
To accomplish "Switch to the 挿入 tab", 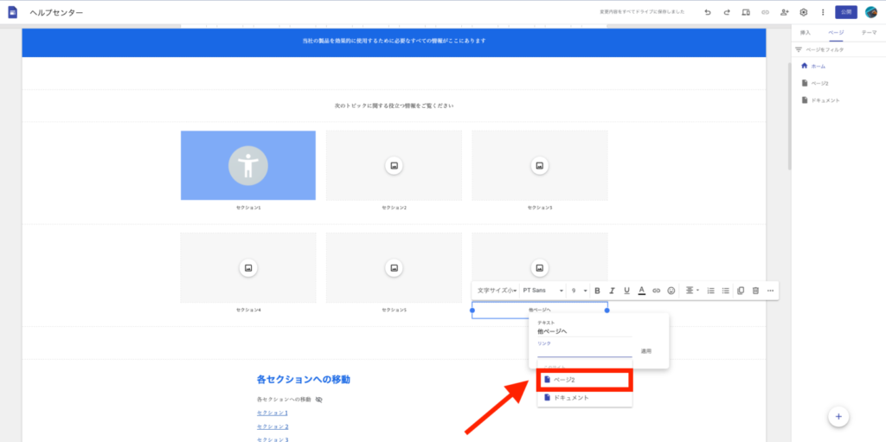I will (806, 33).
